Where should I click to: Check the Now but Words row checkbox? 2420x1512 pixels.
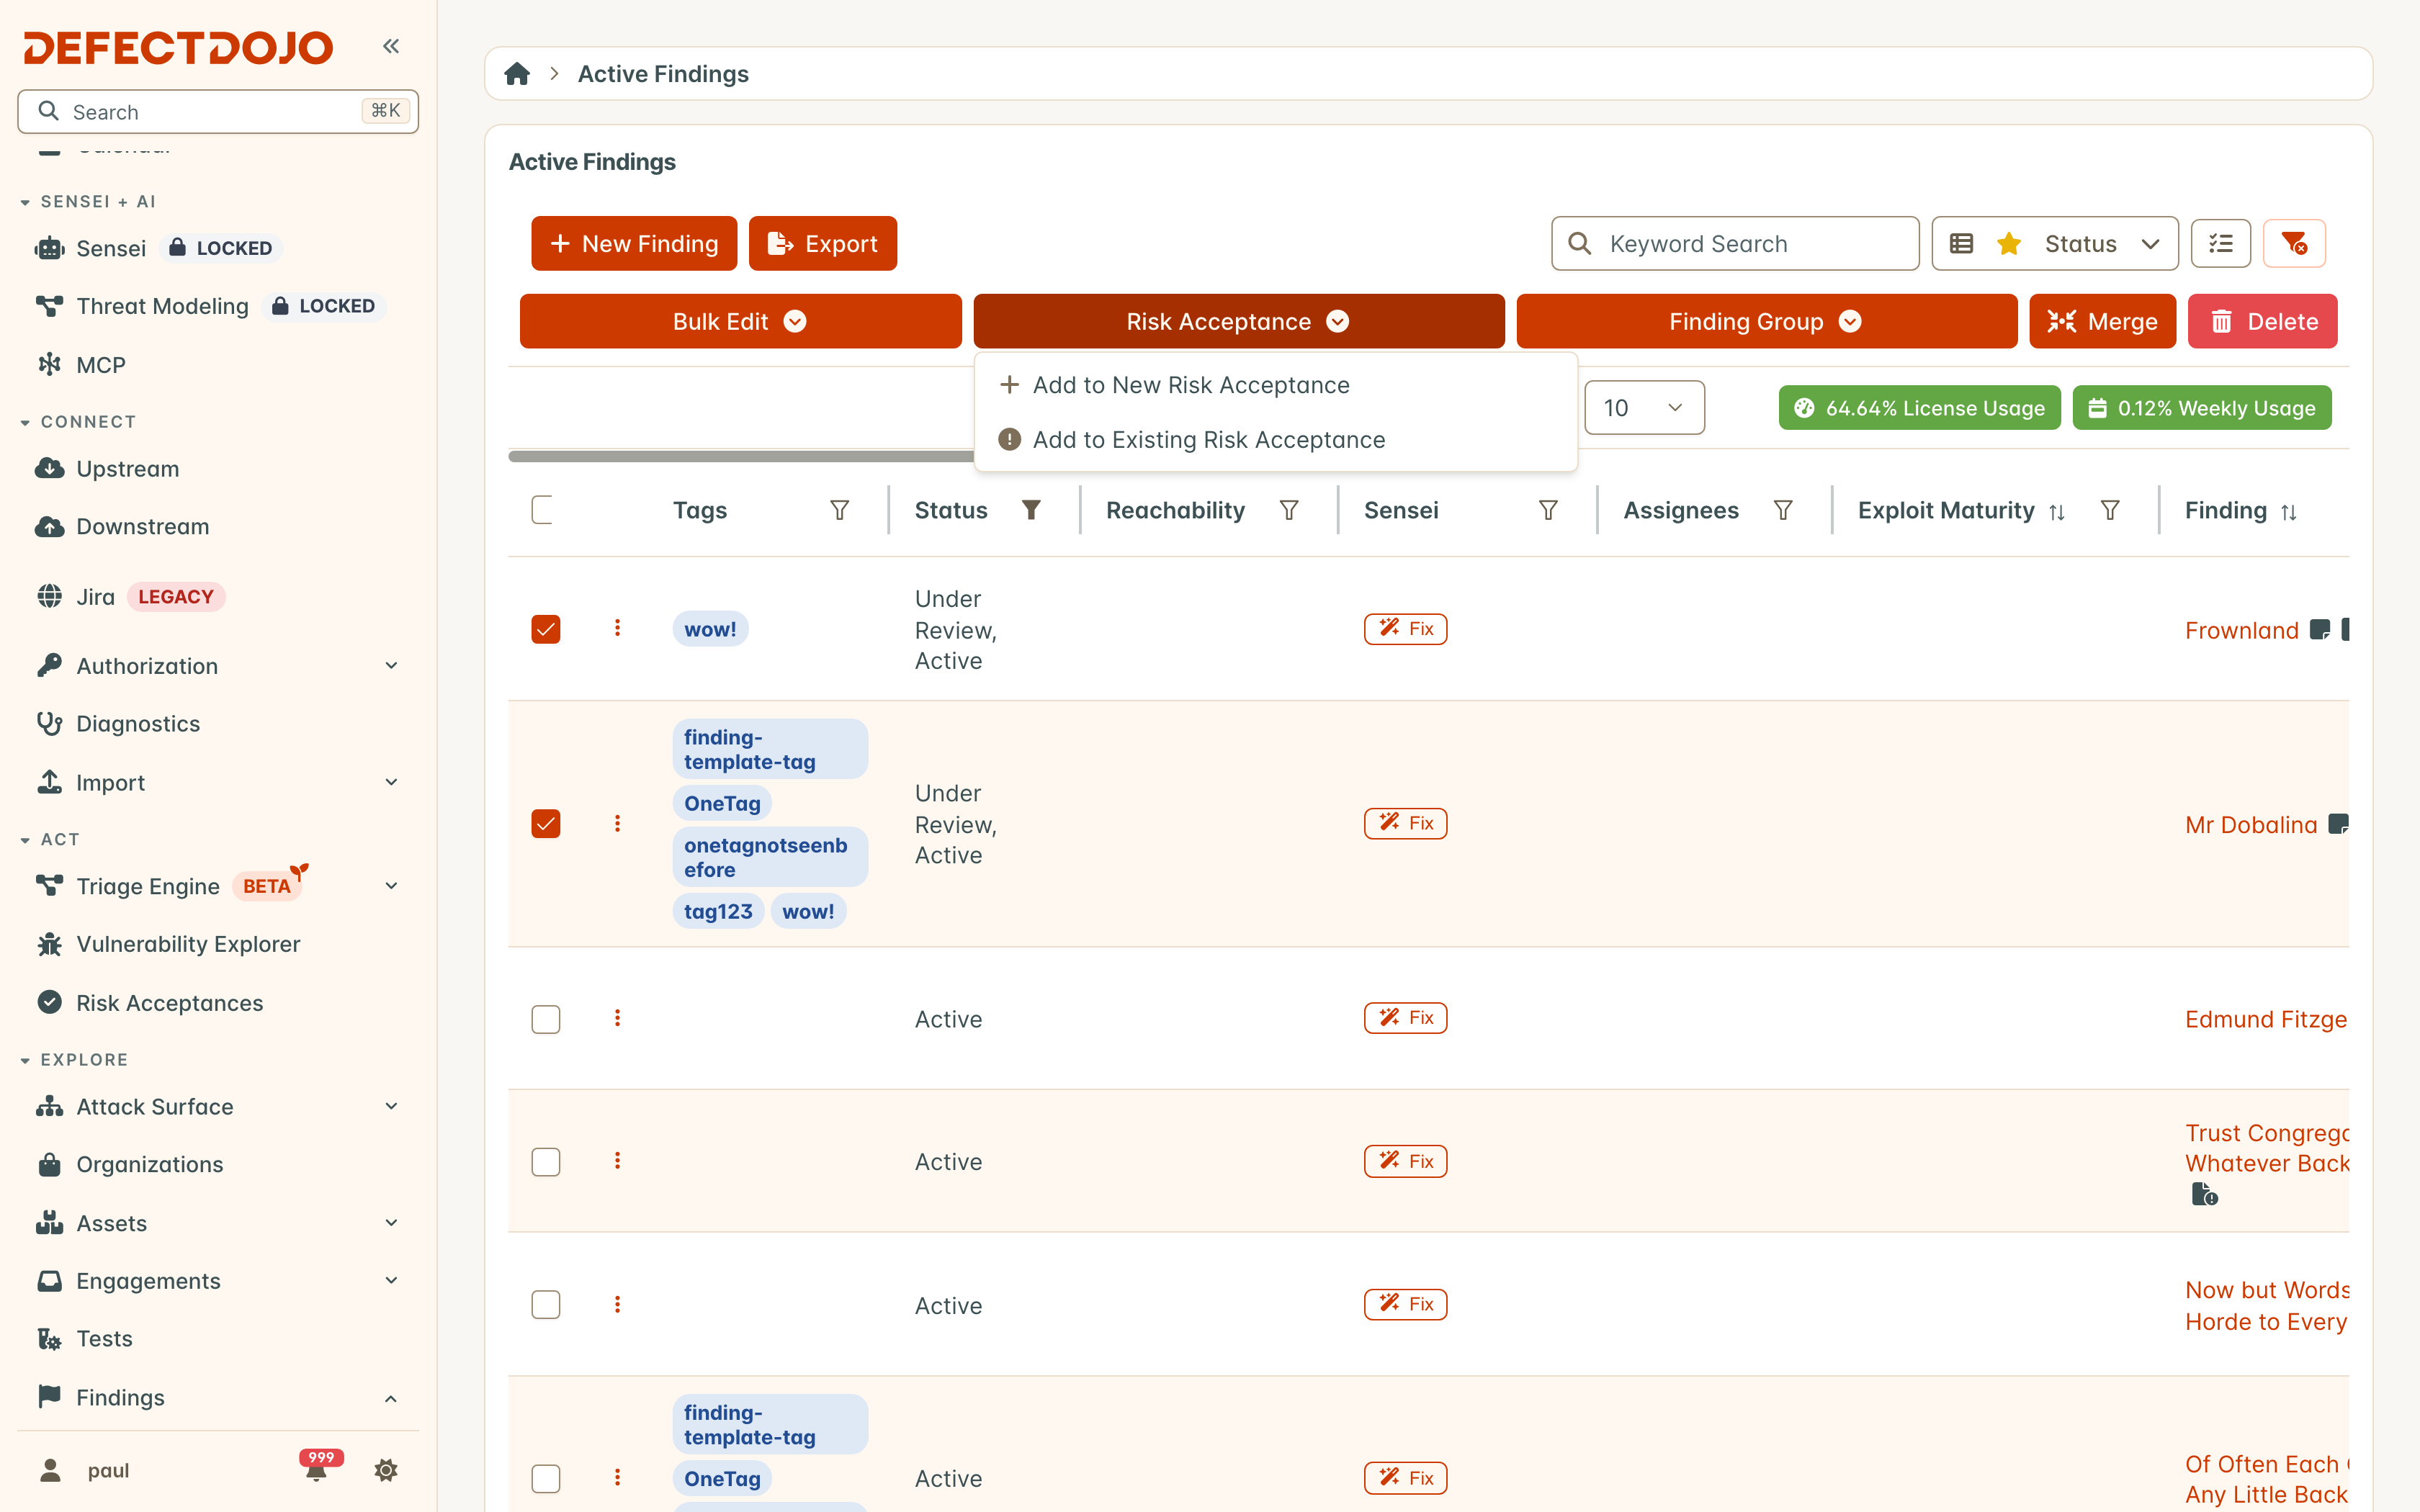click(x=545, y=1305)
